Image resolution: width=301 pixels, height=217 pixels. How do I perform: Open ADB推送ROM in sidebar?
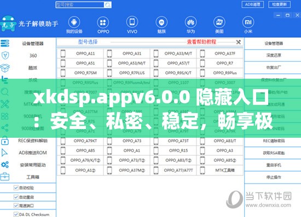(33, 153)
